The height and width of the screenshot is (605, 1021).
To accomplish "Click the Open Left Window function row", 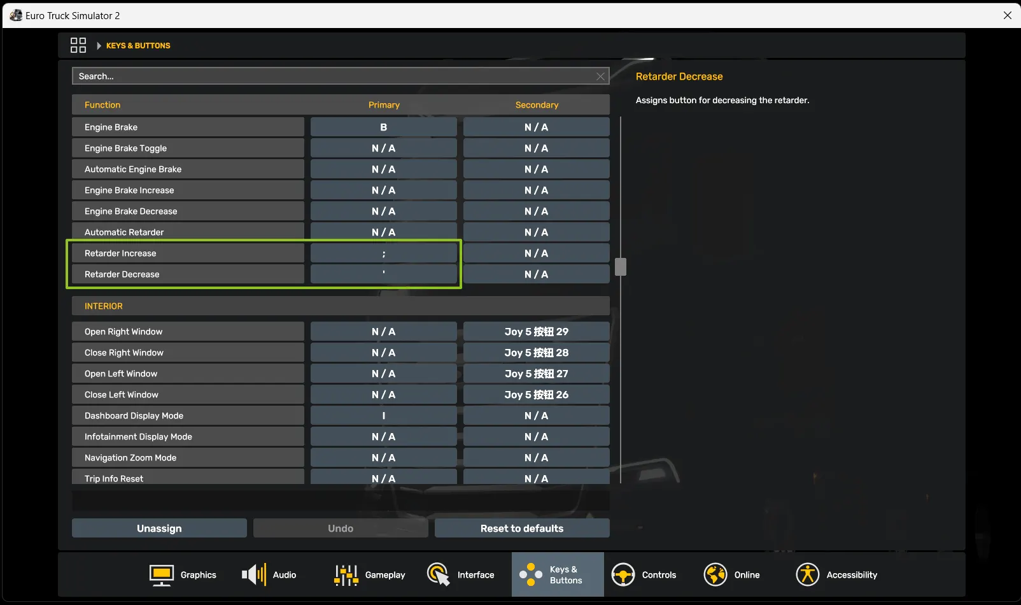I will (x=188, y=373).
